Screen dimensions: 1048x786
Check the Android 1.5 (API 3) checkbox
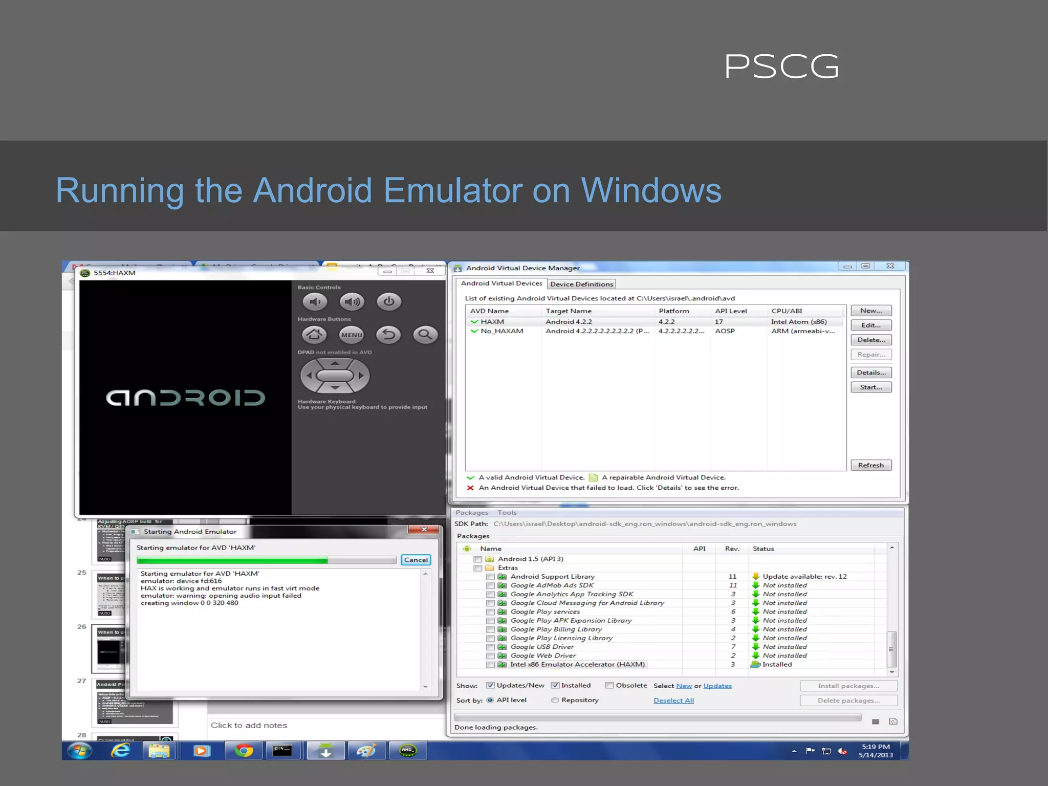coord(478,559)
